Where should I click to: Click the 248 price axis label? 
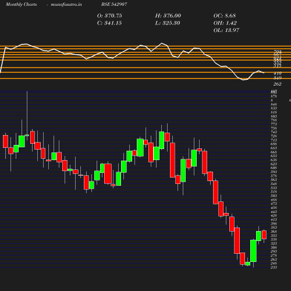click(x=274, y=264)
